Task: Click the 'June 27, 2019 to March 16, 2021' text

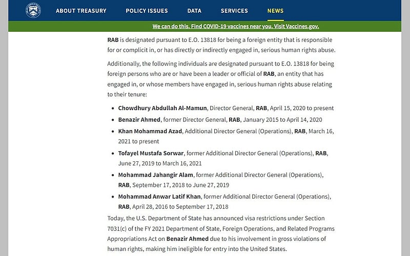Action: point(160,163)
